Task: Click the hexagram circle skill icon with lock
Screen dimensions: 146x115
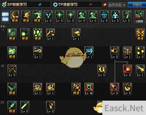Action: (127, 52)
